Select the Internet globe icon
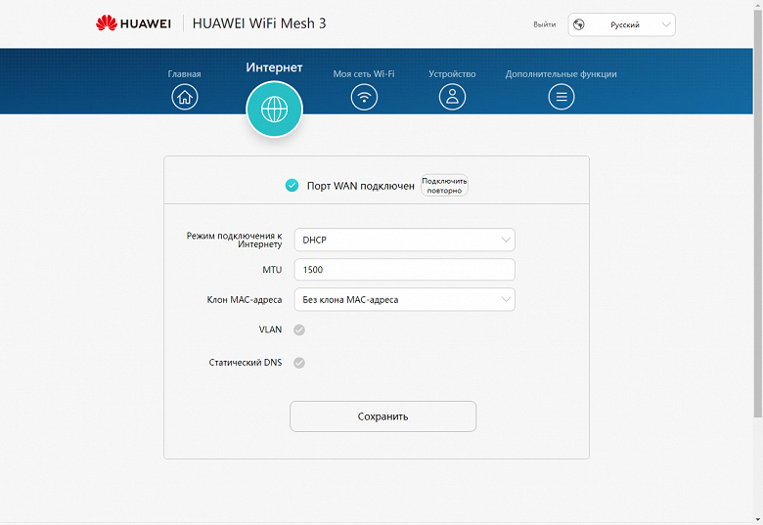The height and width of the screenshot is (525, 763). pos(275,109)
